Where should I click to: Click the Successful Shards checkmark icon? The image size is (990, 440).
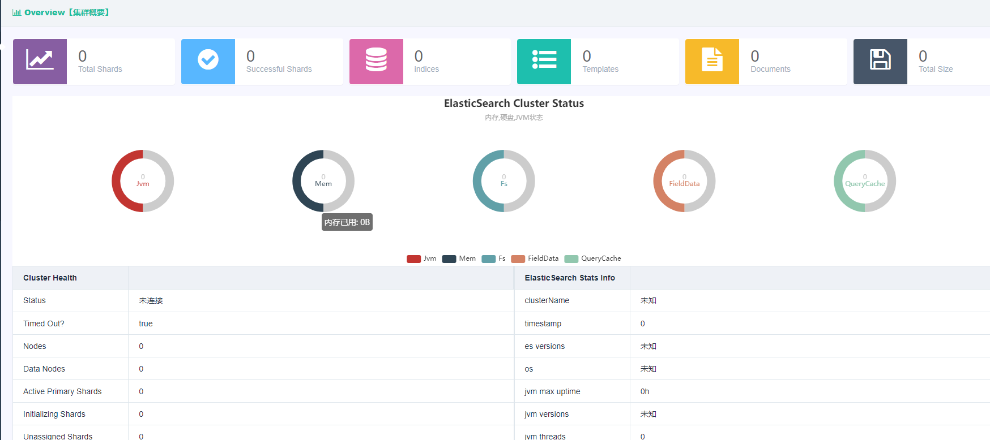(x=208, y=59)
